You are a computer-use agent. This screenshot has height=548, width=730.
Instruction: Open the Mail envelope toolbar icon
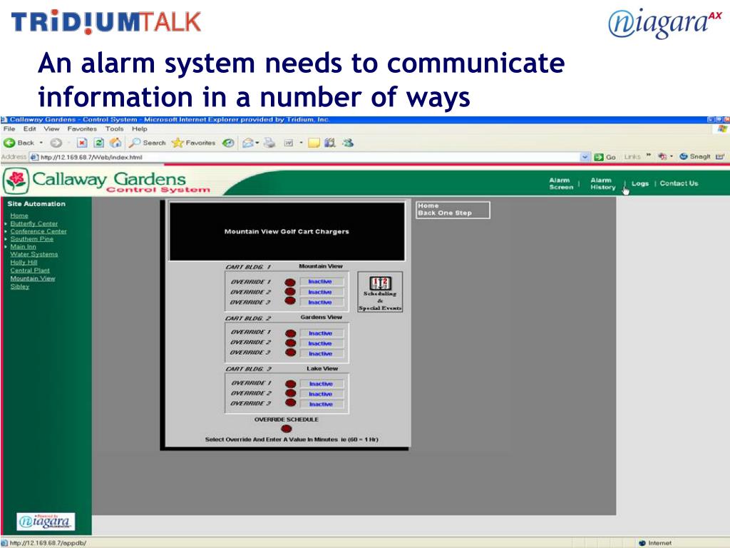coord(248,143)
